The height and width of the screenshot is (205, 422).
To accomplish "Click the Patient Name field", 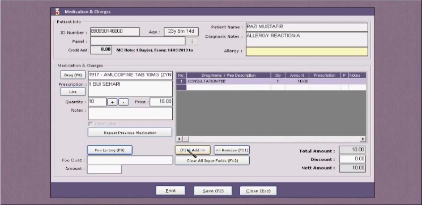I will [307, 27].
